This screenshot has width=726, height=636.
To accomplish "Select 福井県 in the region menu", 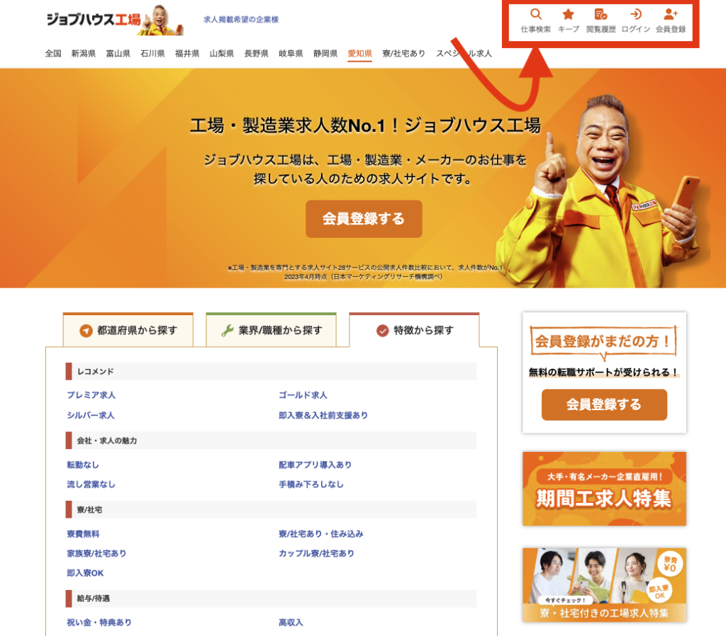I will (x=187, y=53).
